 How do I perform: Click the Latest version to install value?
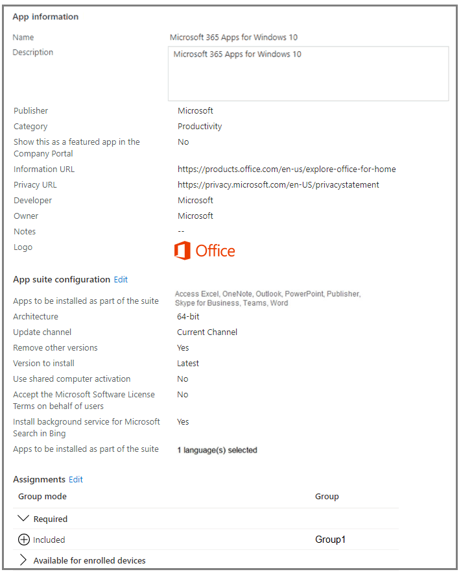188,364
